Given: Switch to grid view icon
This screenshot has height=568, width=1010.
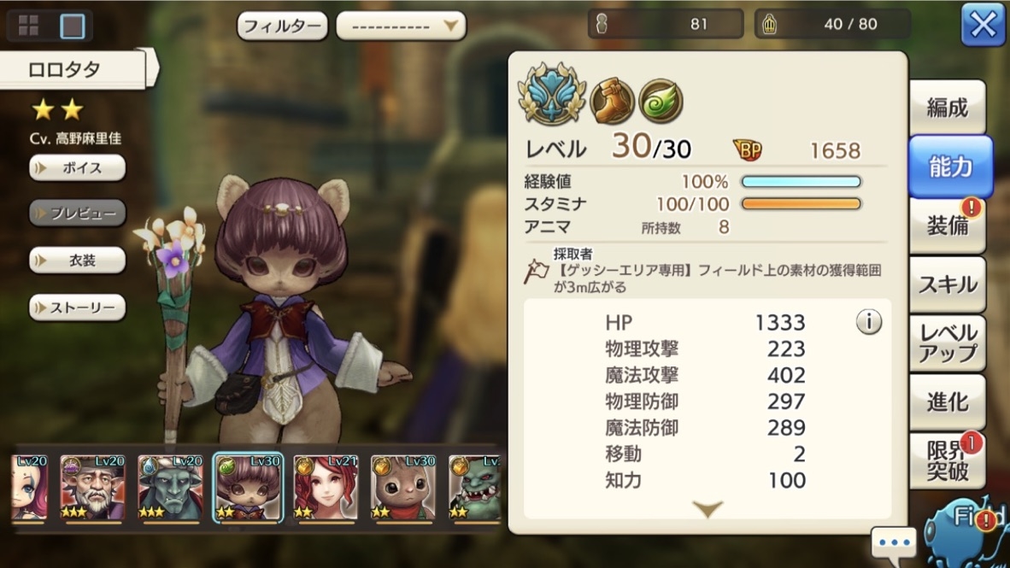Looking at the screenshot, I should [x=28, y=26].
